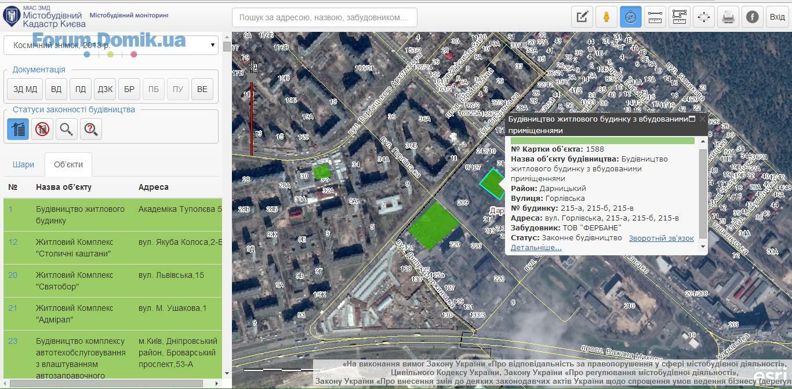Focus the address search field
The height and width of the screenshot is (389, 792).
tap(325, 17)
